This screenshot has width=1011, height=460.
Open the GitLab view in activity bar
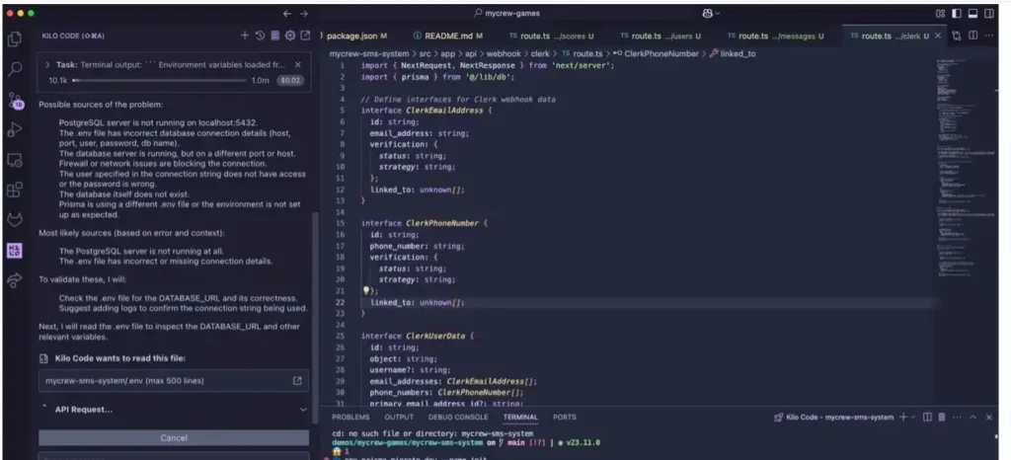(x=14, y=220)
